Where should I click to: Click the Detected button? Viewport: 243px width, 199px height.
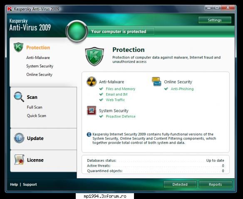(180, 184)
